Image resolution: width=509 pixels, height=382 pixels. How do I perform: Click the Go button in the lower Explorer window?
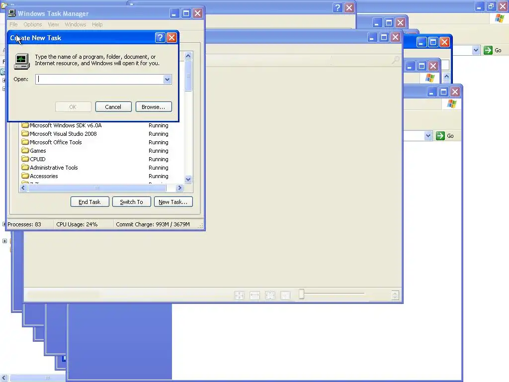tap(445, 136)
